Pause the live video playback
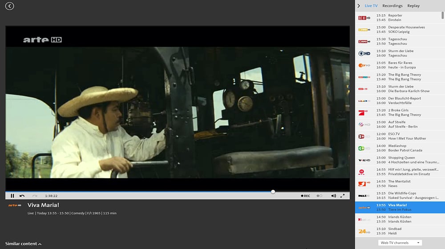The height and width of the screenshot is (249, 445). click(x=12, y=196)
